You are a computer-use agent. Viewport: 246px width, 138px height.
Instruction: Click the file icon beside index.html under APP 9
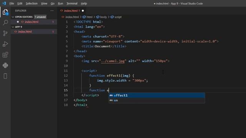point(16,31)
